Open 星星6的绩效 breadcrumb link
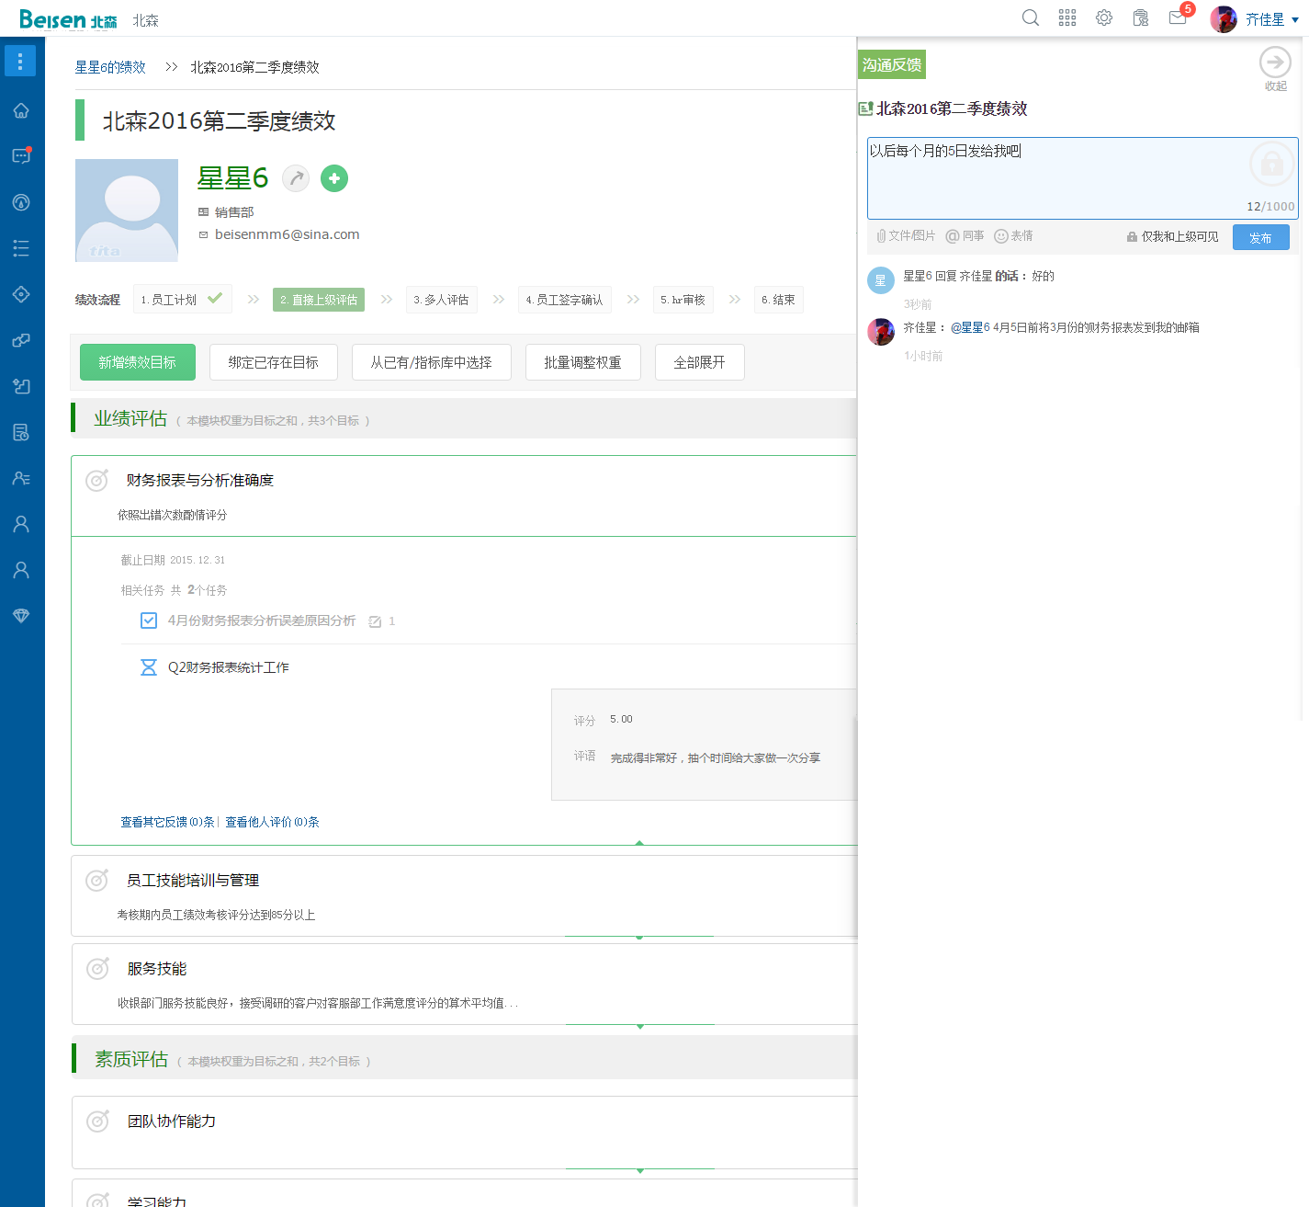The width and height of the screenshot is (1309, 1207). pyautogui.click(x=110, y=67)
